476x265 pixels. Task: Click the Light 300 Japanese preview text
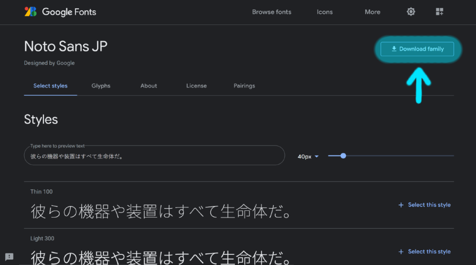pyautogui.click(x=161, y=258)
